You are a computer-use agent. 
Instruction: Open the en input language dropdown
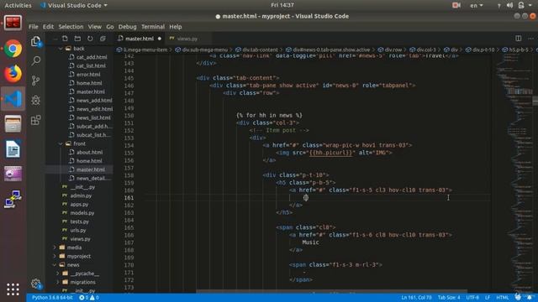click(x=477, y=6)
